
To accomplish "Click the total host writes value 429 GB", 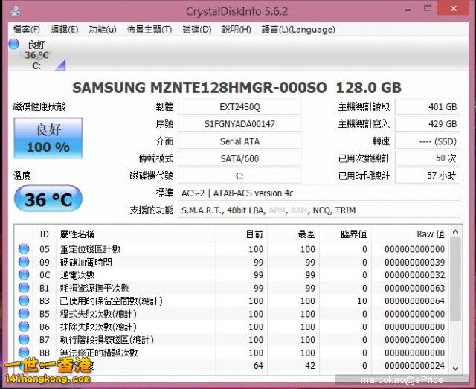I will click(x=428, y=124).
